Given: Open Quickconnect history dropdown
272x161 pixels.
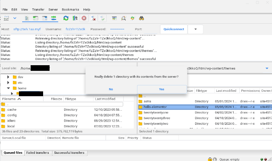Looking at the screenshot, I should [195, 29].
